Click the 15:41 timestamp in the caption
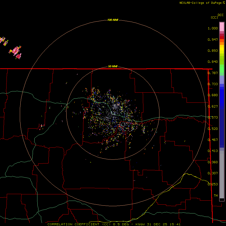This screenshot has width=226, height=226. click(x=175, y=224)
